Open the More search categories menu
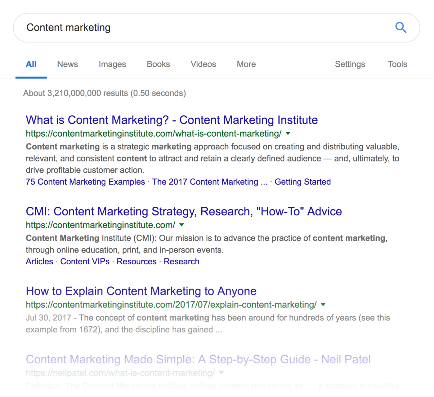The width and height of the screenshot is (434, 397). (246, 64)
